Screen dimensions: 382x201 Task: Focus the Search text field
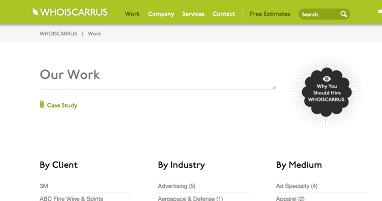coord(318,15)
